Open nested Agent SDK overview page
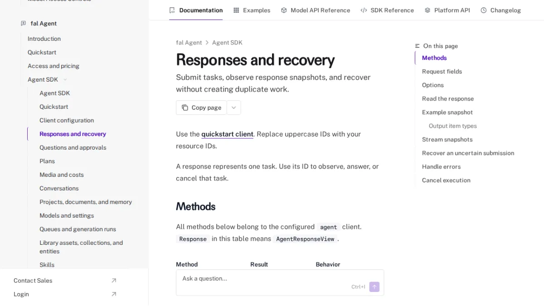The width and height of the screenshot is (544, 306). (x=54, y=93)
